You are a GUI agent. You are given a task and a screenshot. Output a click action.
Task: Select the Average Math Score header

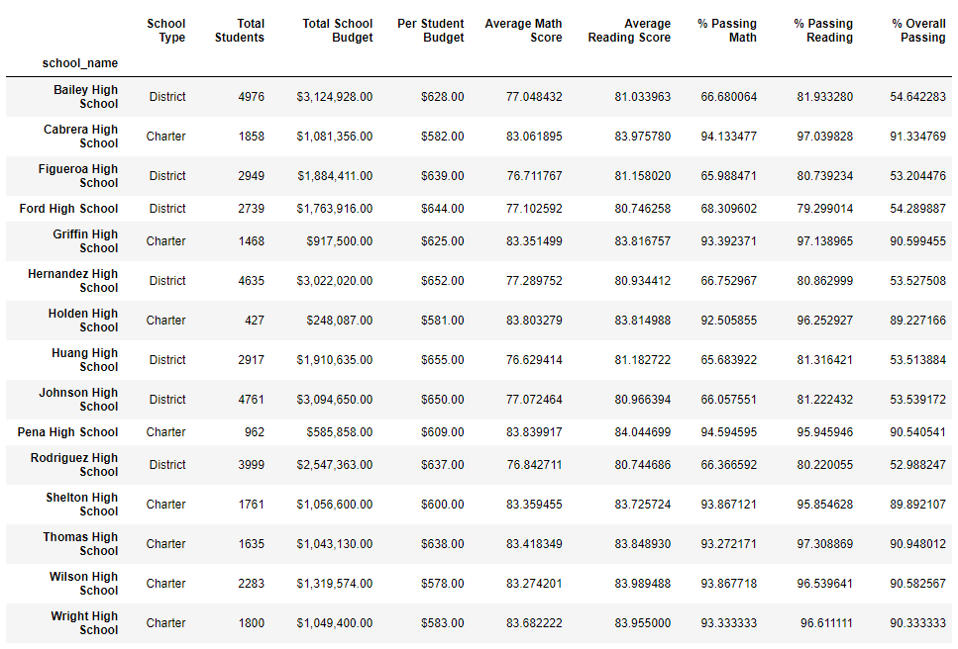click(524, 31)
